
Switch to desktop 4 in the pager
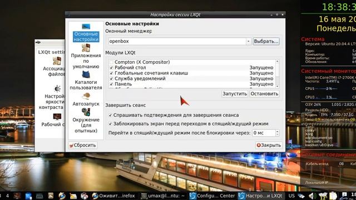(8, 196)
